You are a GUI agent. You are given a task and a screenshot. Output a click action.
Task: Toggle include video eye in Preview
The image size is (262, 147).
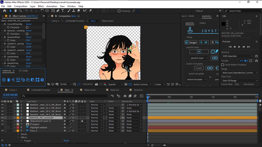coord(242,61)
